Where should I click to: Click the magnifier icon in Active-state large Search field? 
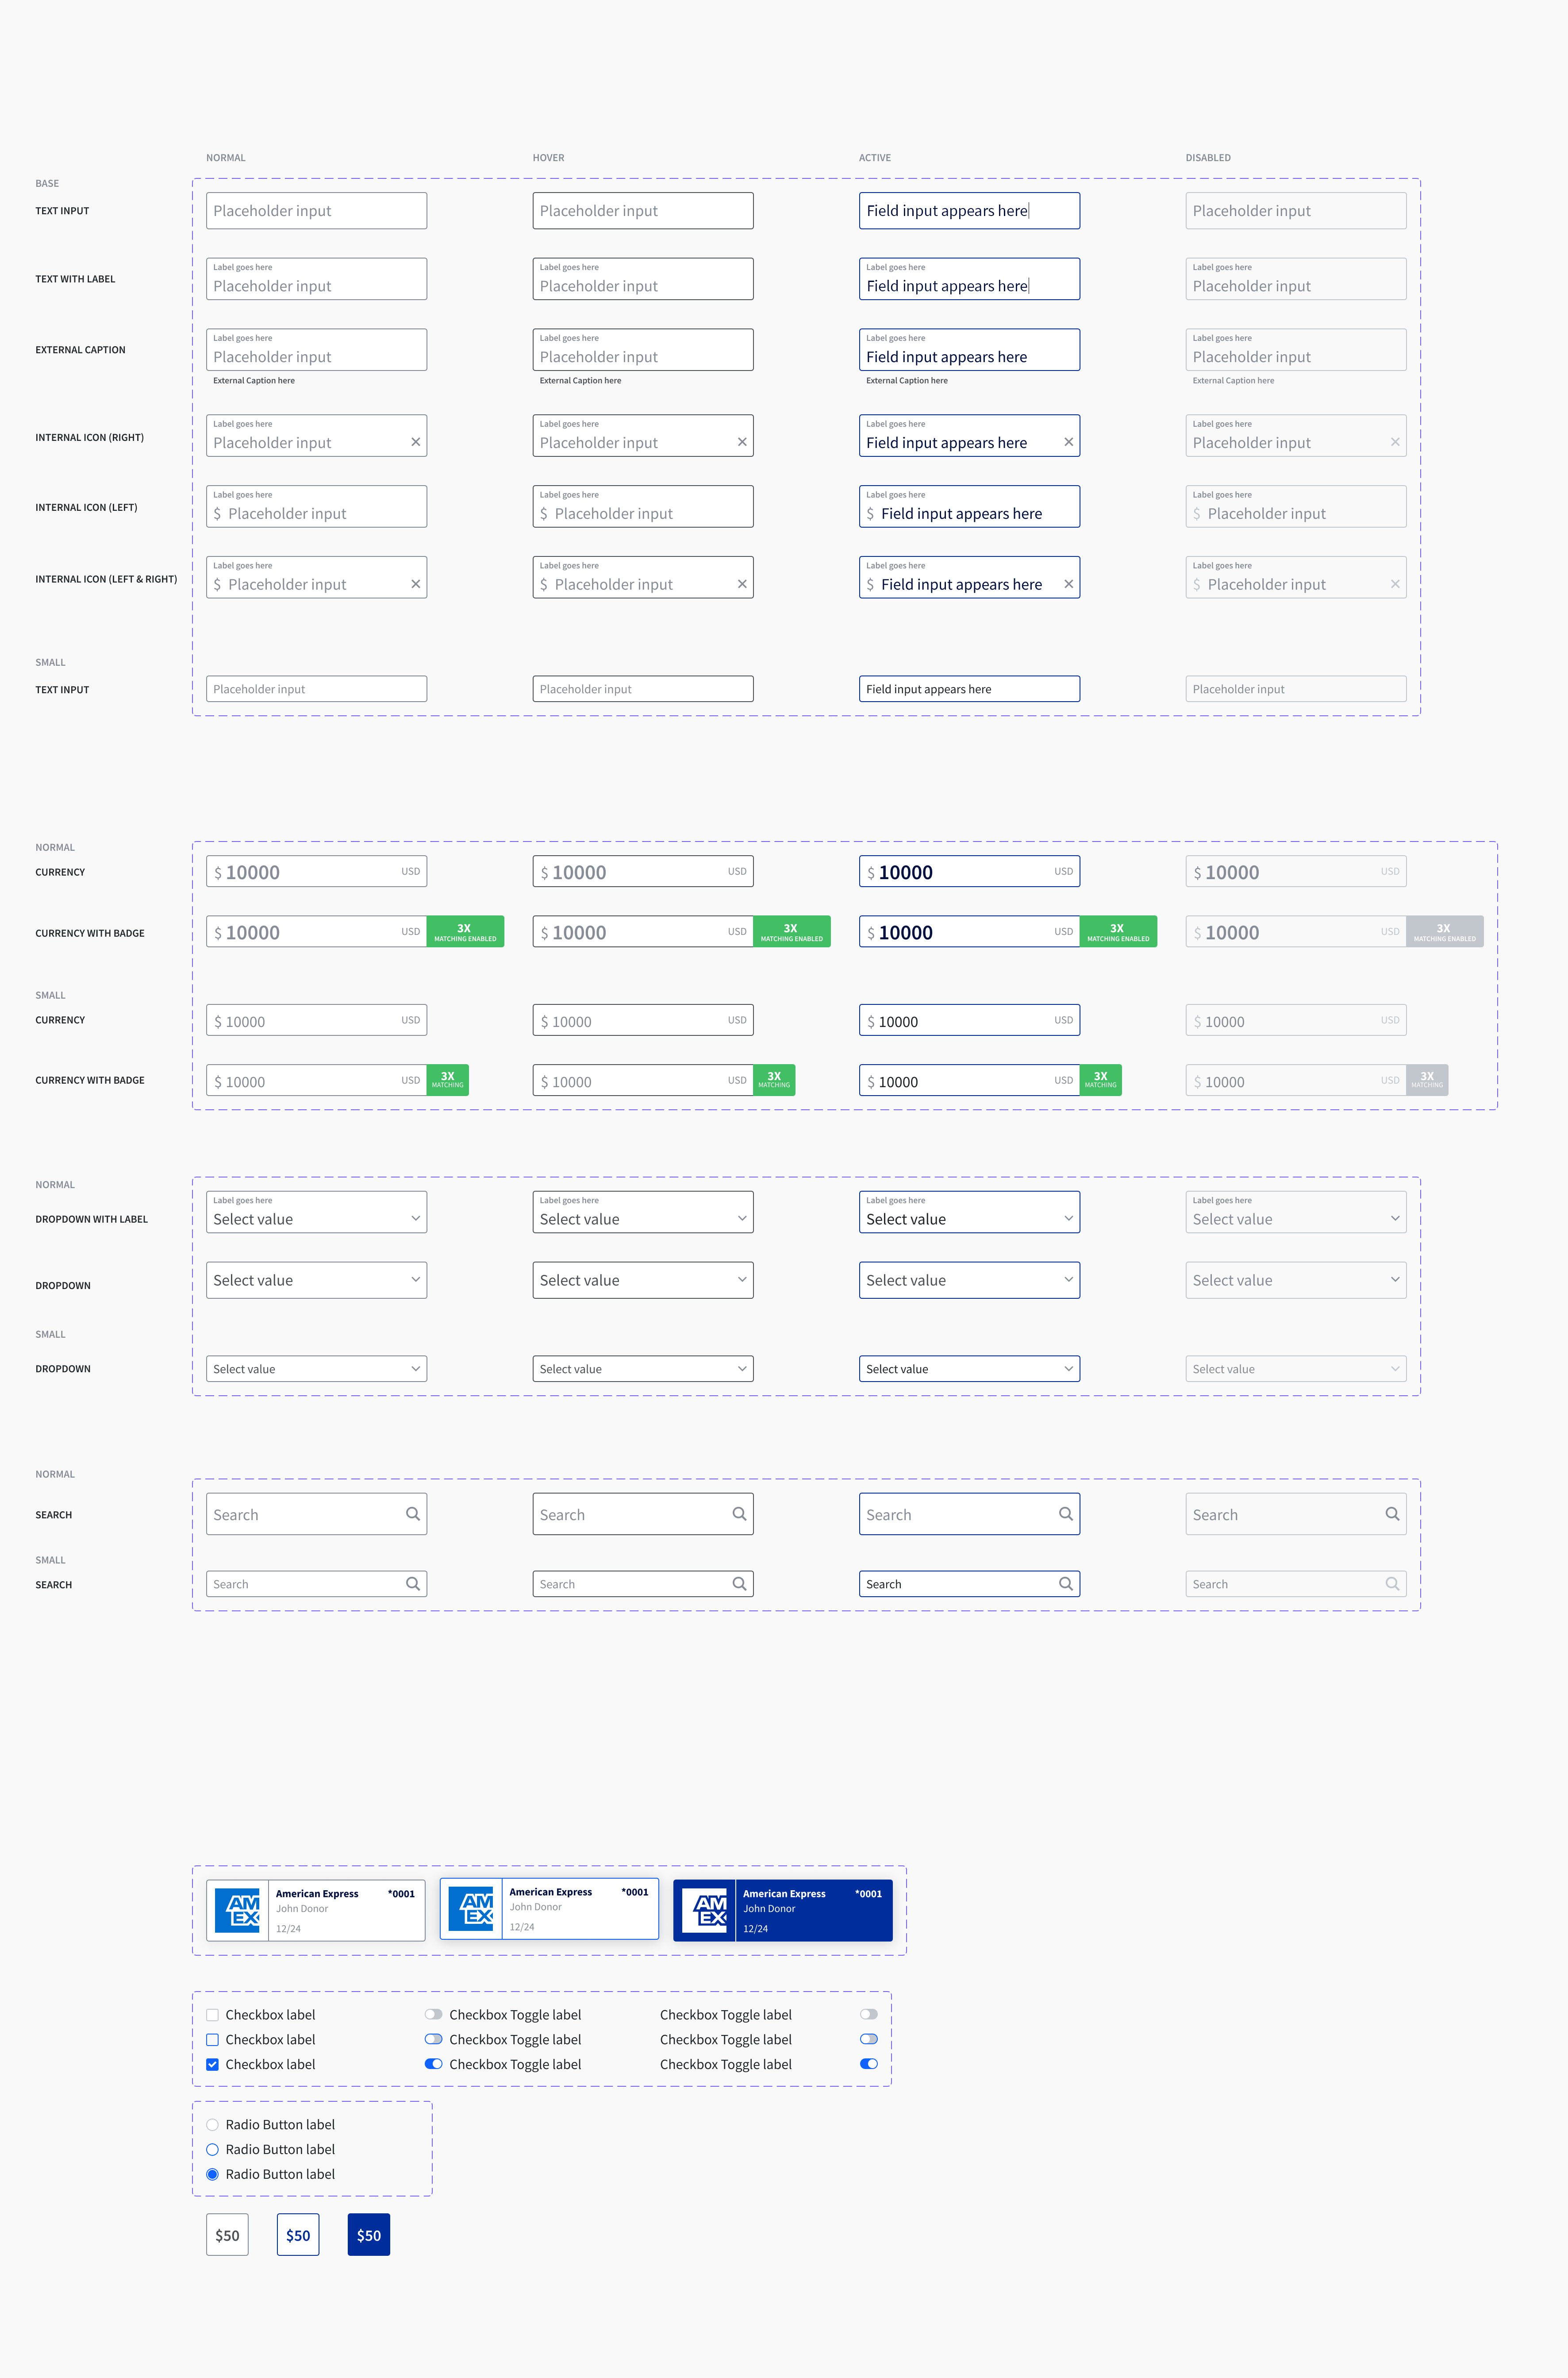coord(1066,1513)
